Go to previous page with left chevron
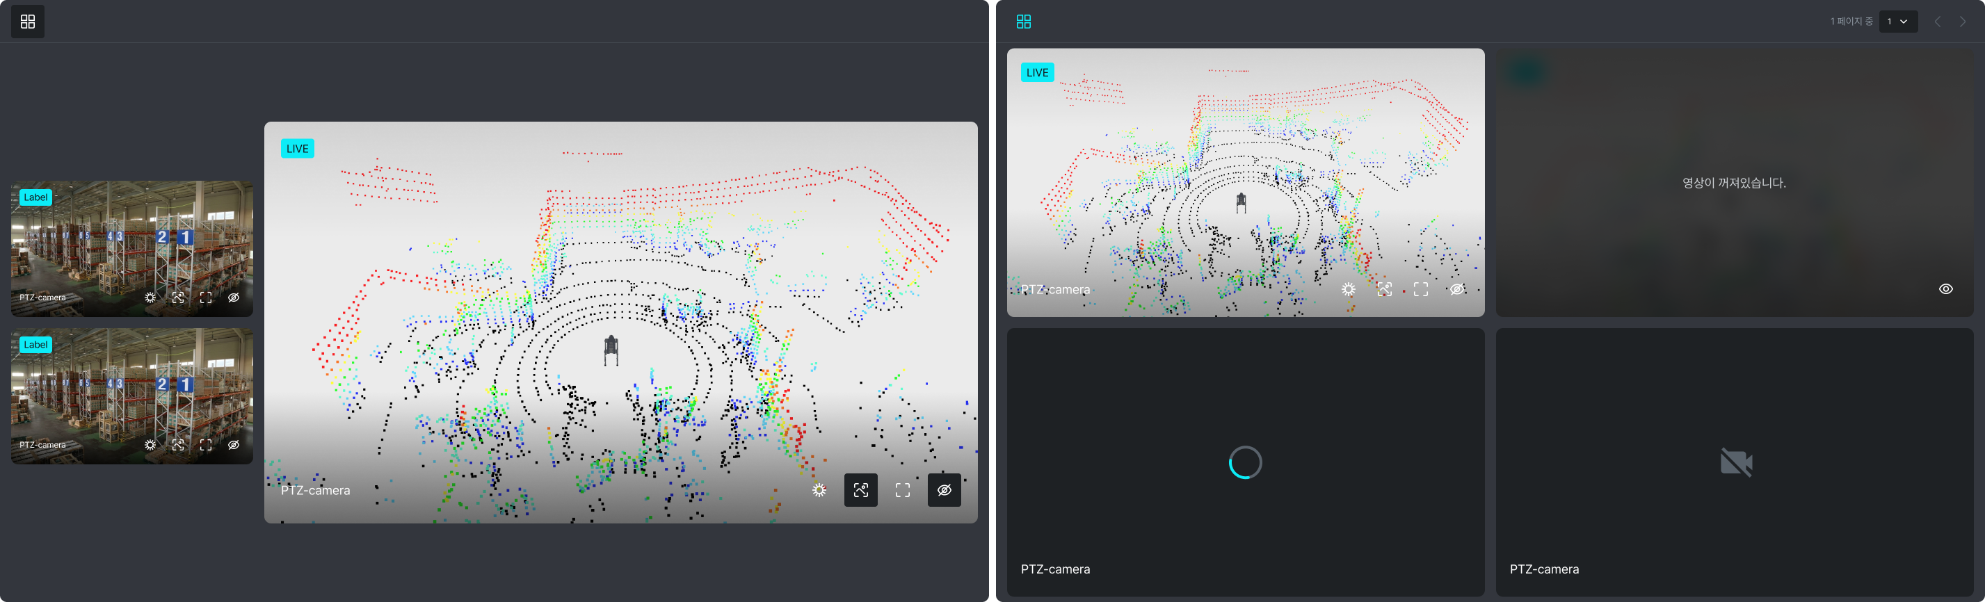Image resolution: width=1985 pixels, height=602 pixels. click(x=1937, y=22)
